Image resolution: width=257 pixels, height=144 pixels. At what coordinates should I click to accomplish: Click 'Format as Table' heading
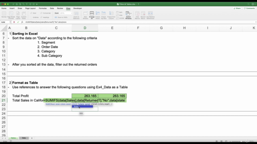coord(25,83)
